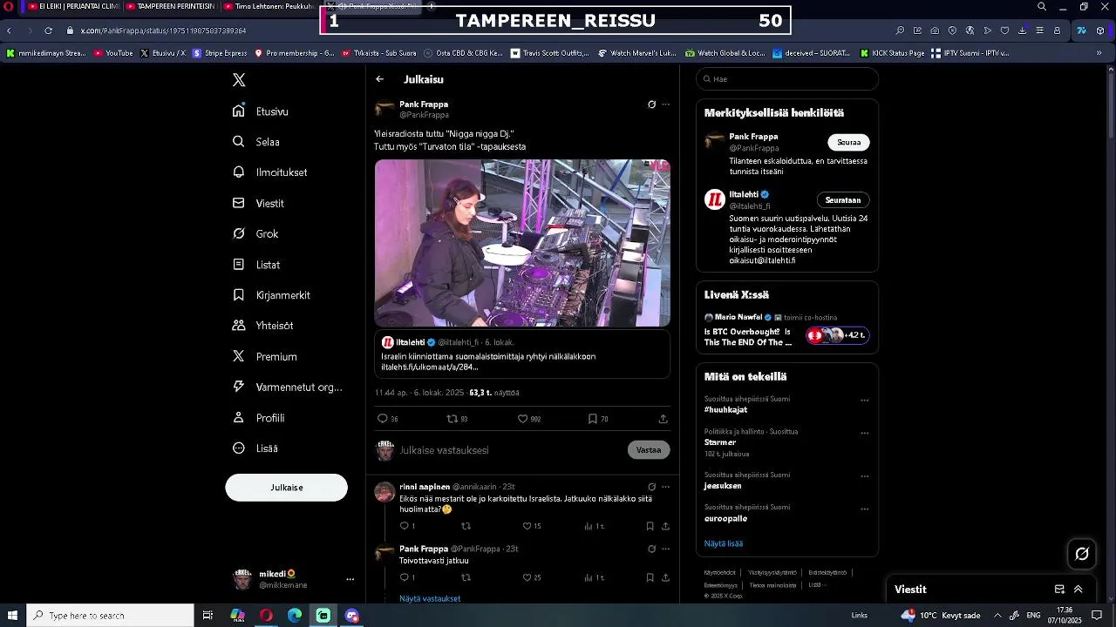
Task: Open Varmennetut org page
Action: pyautogui.click(x=287, y=387)
